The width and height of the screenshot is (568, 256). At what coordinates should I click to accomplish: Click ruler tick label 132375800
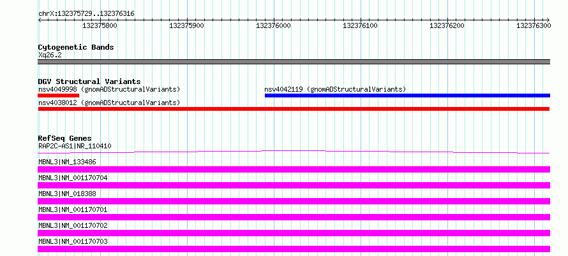pos(100,25)
